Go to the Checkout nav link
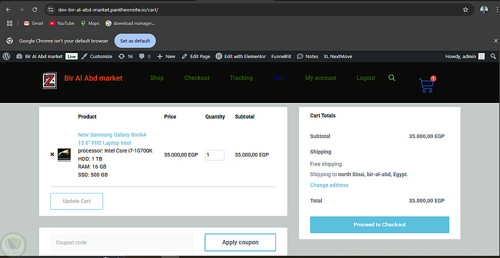Image resolution: width=500 pixels, height=258 pixels. point(196,78)
